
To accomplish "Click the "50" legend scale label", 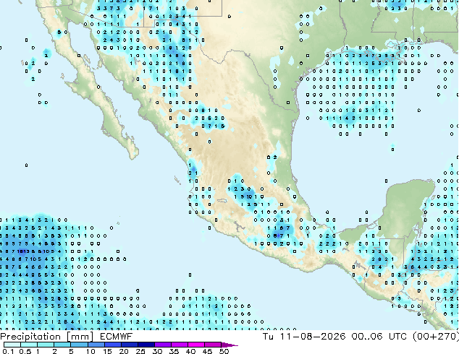I will click(224, 351).
